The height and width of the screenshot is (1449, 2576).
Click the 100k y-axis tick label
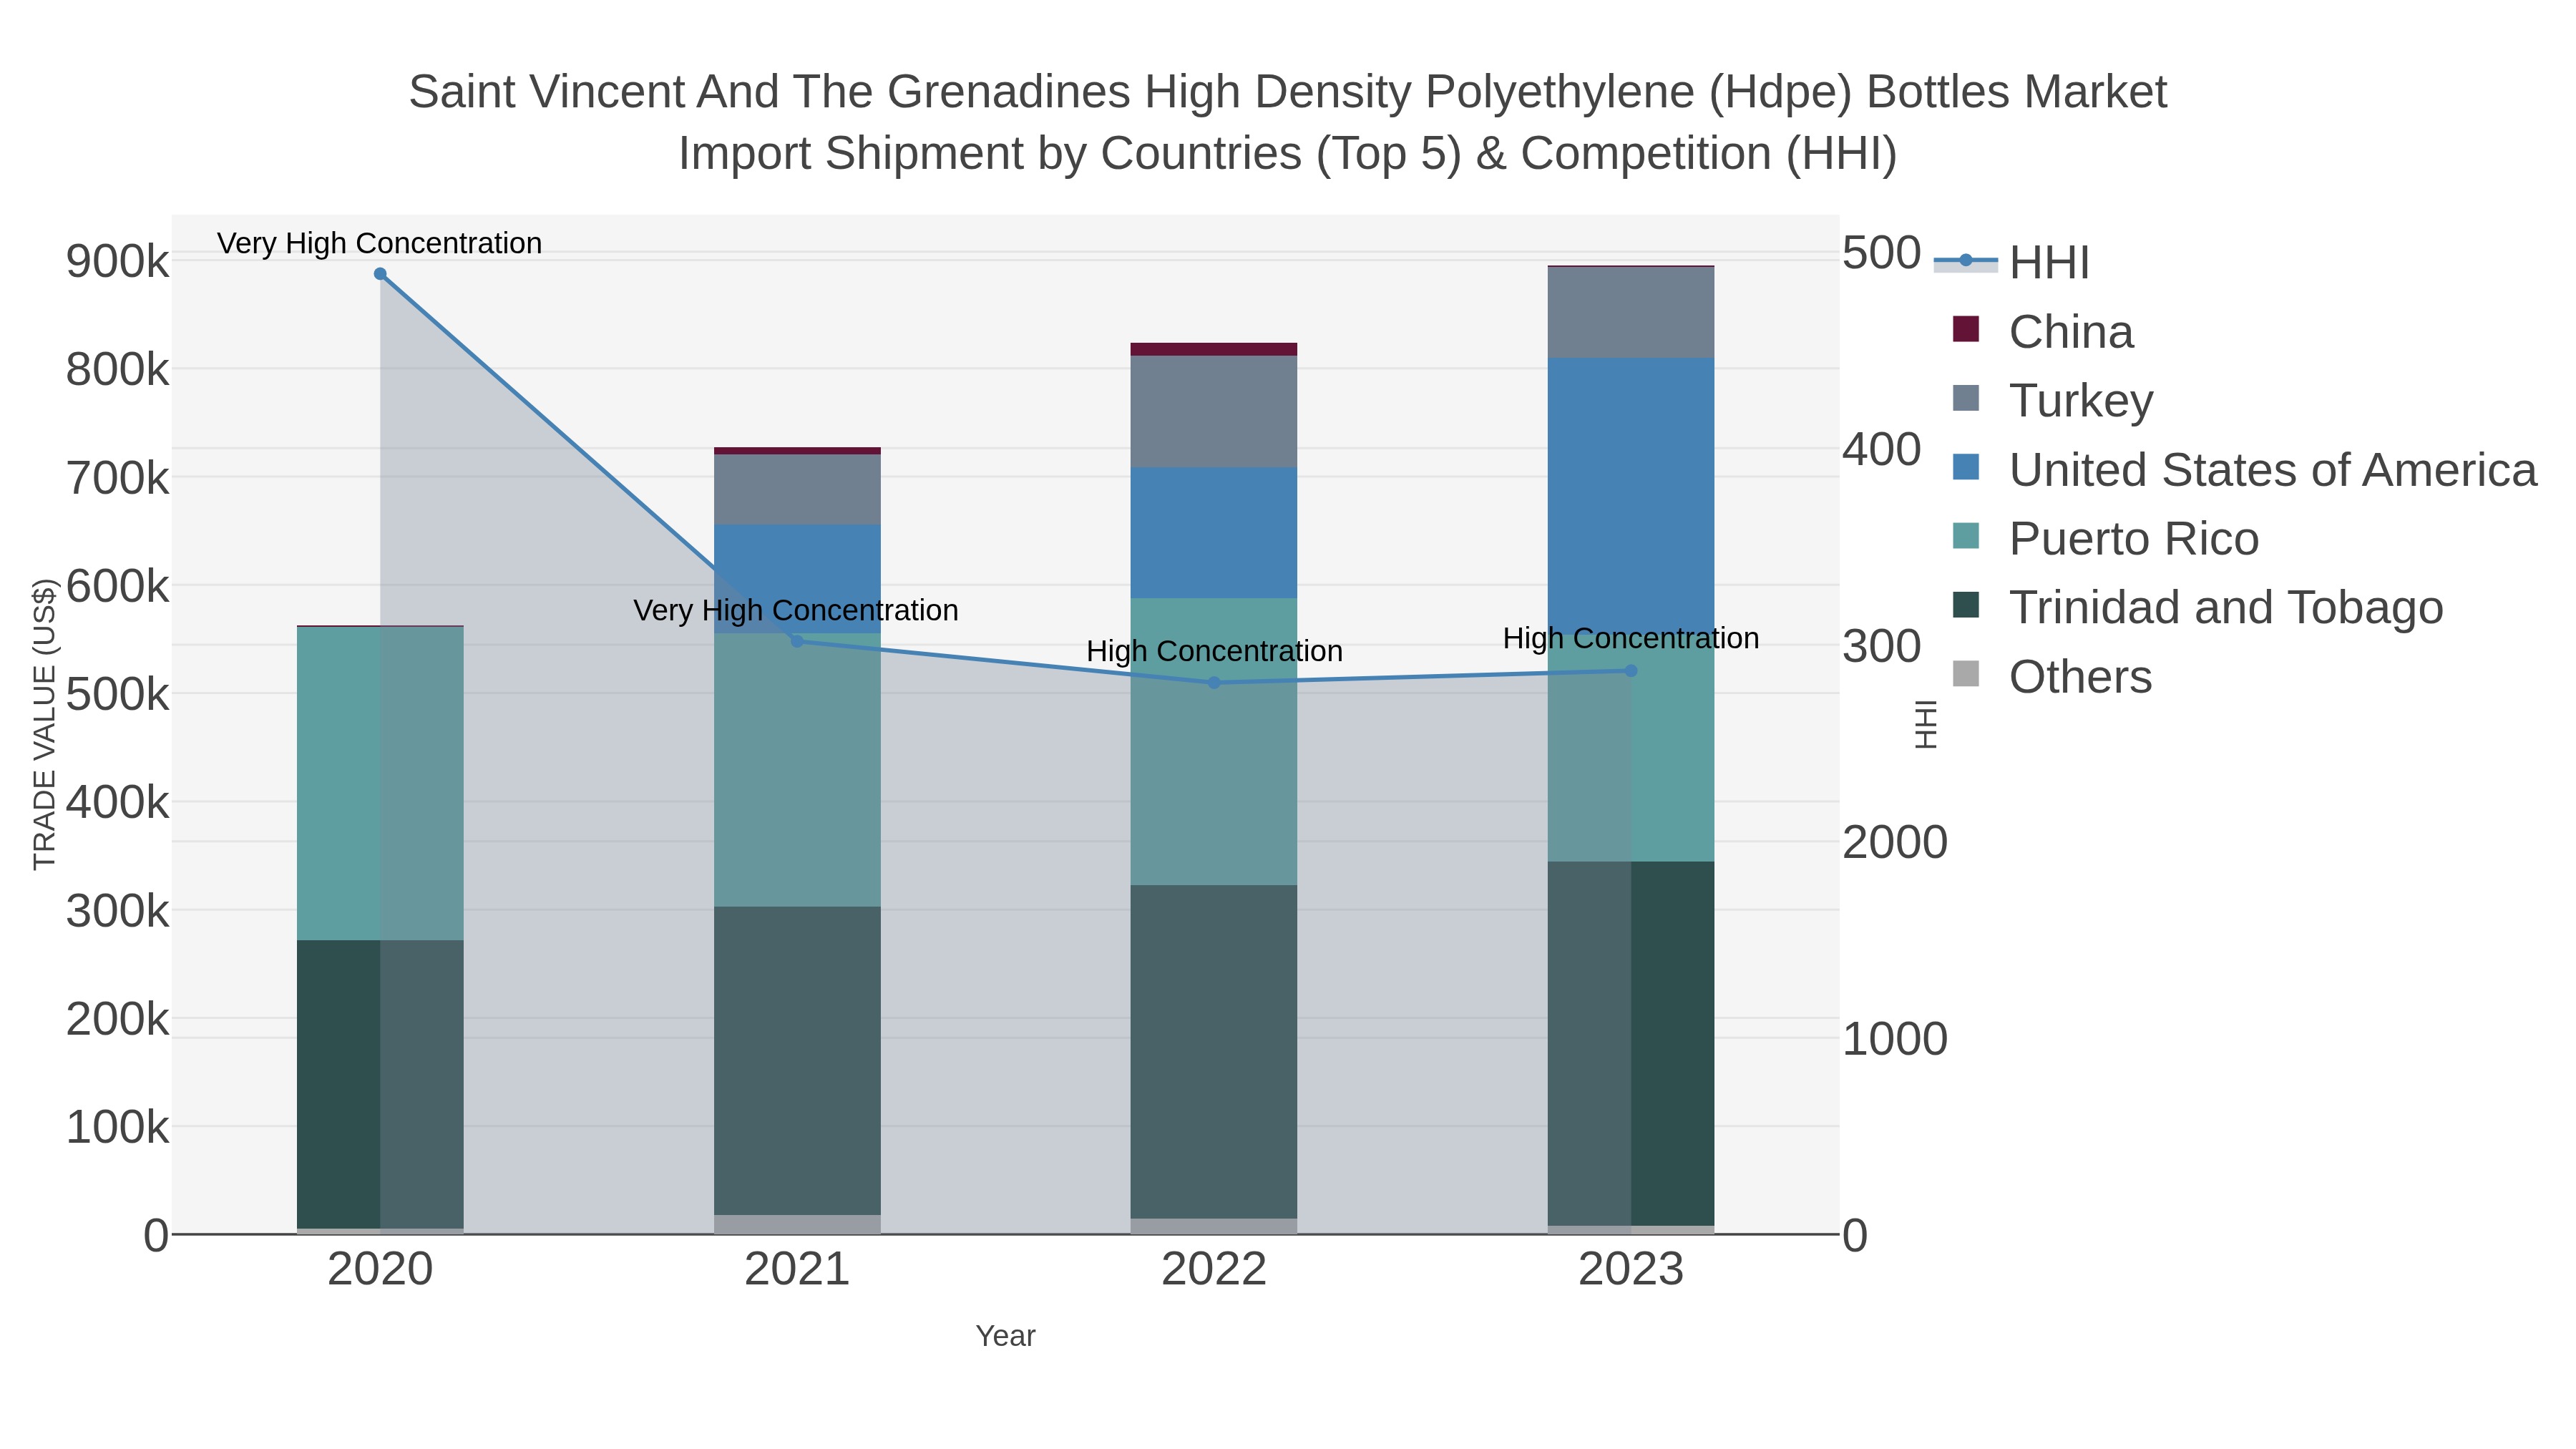pos(117,1127)
